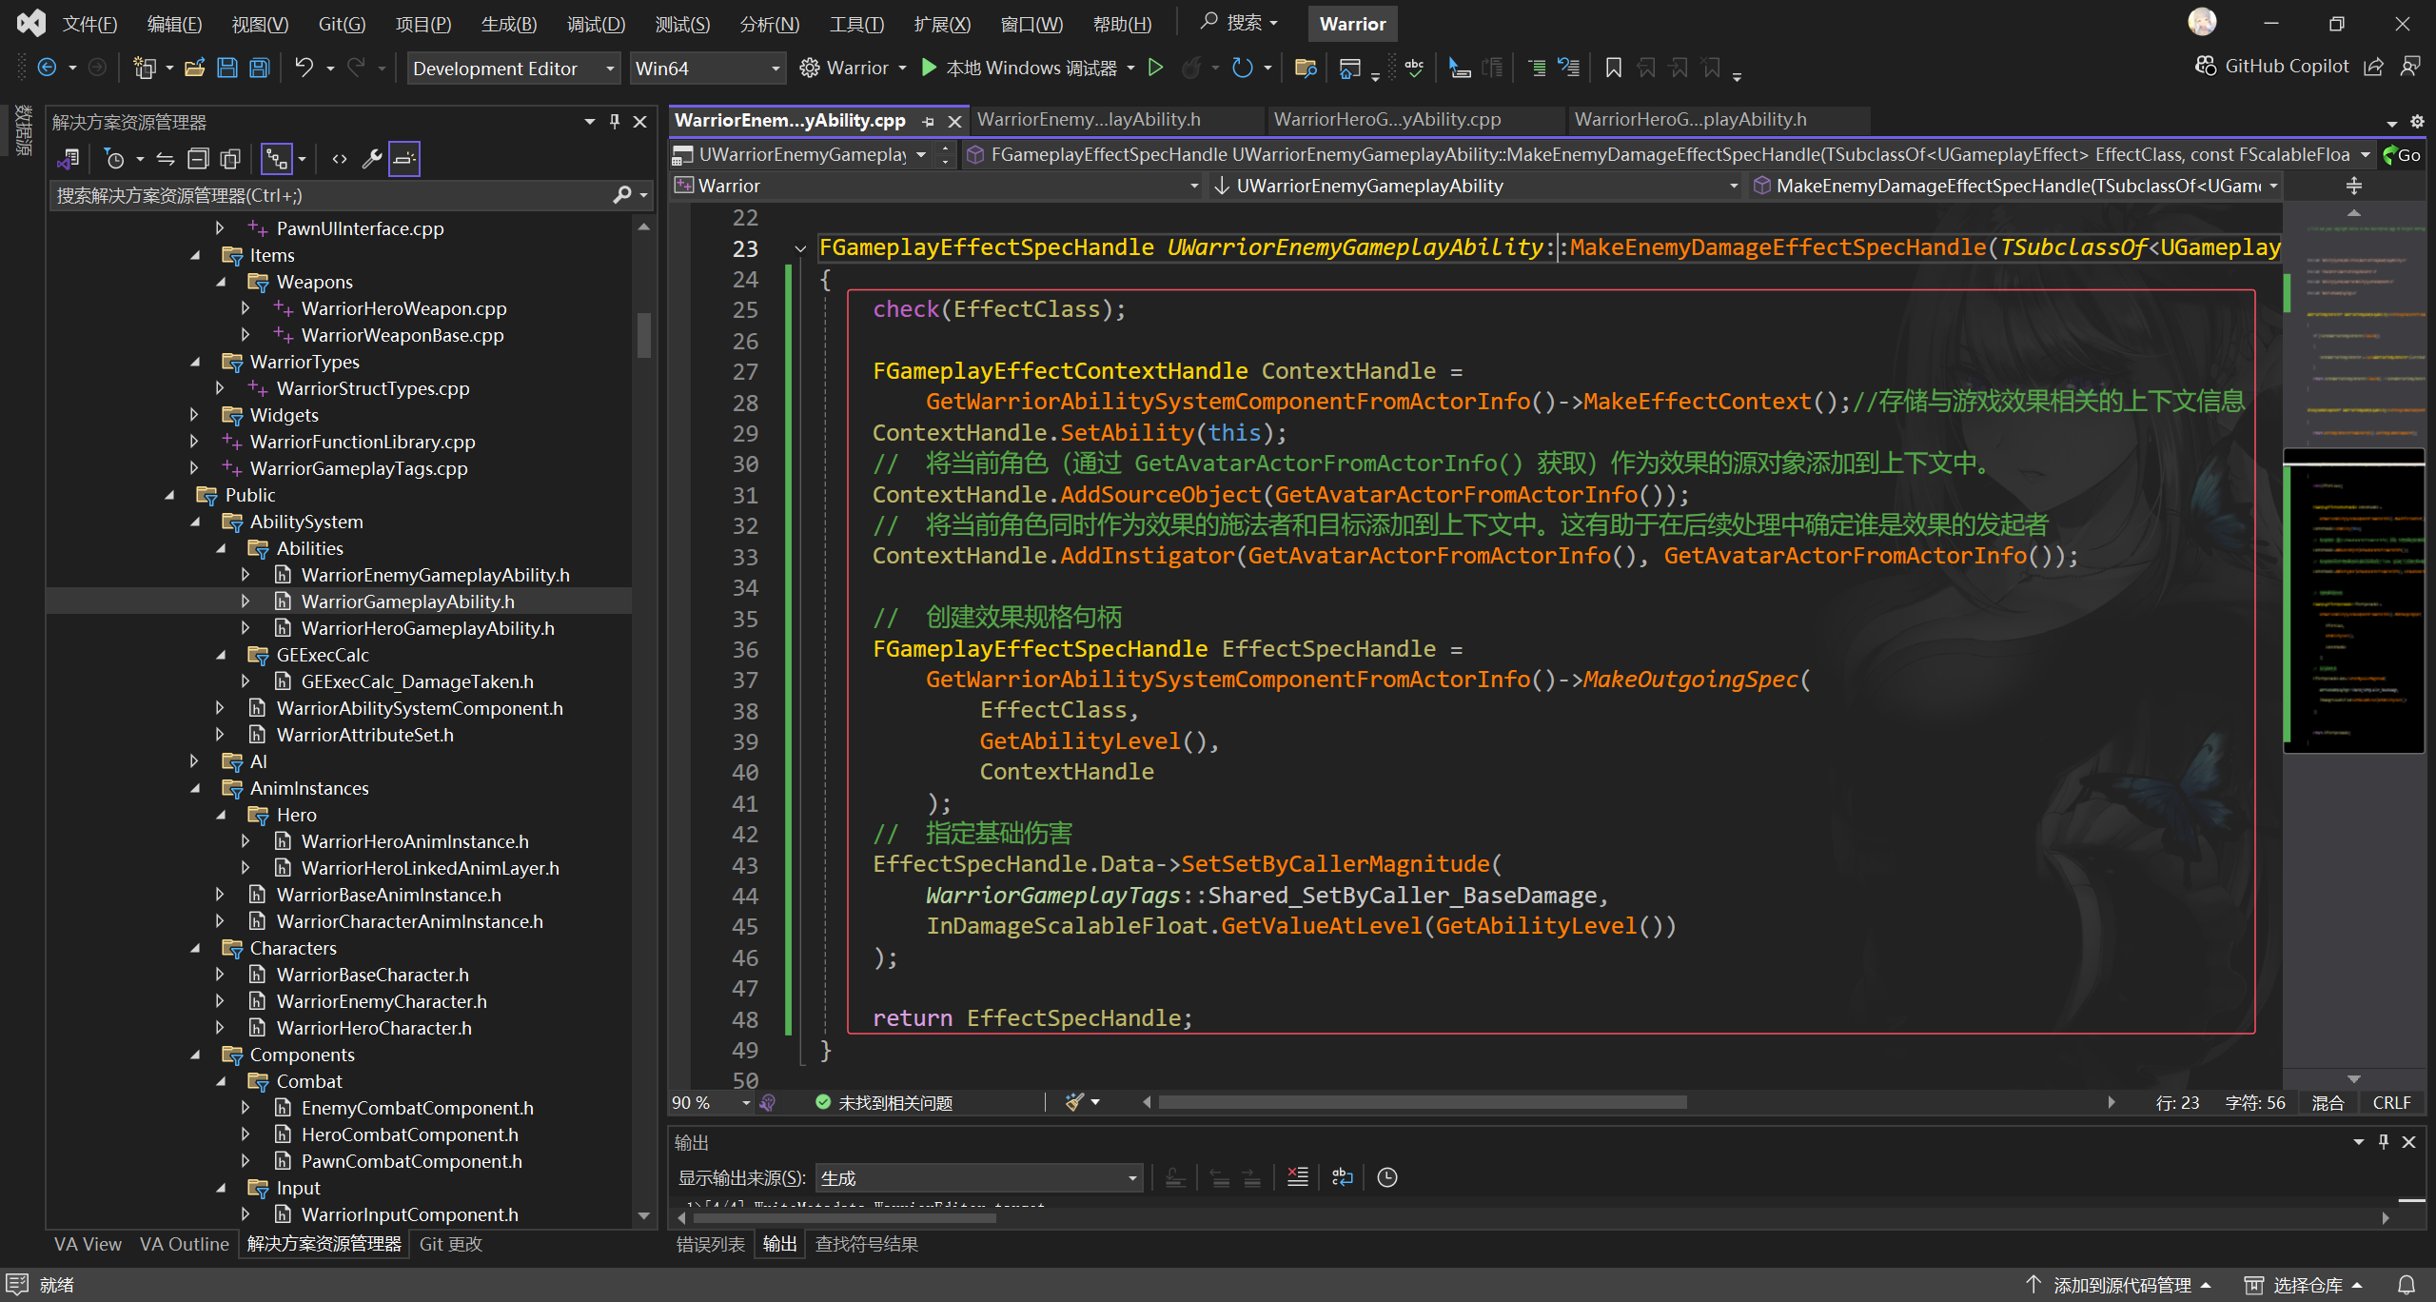Toggle sync with active document button
2436x1302 pixels.
click(x=166, y=159)
